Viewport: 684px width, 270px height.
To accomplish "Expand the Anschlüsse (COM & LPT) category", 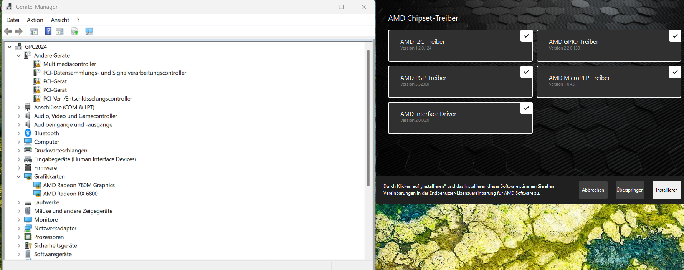I will click(19, 107).
